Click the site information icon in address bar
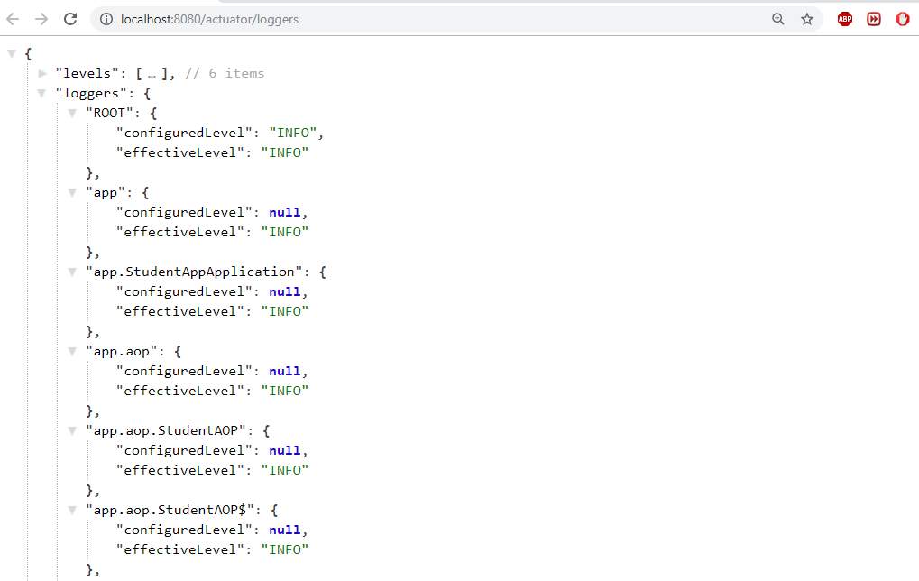The width and height of the screenshot is (919, 581). pos(106,19)
